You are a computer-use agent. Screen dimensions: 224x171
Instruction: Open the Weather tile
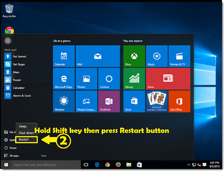click(x=64, y=101)
